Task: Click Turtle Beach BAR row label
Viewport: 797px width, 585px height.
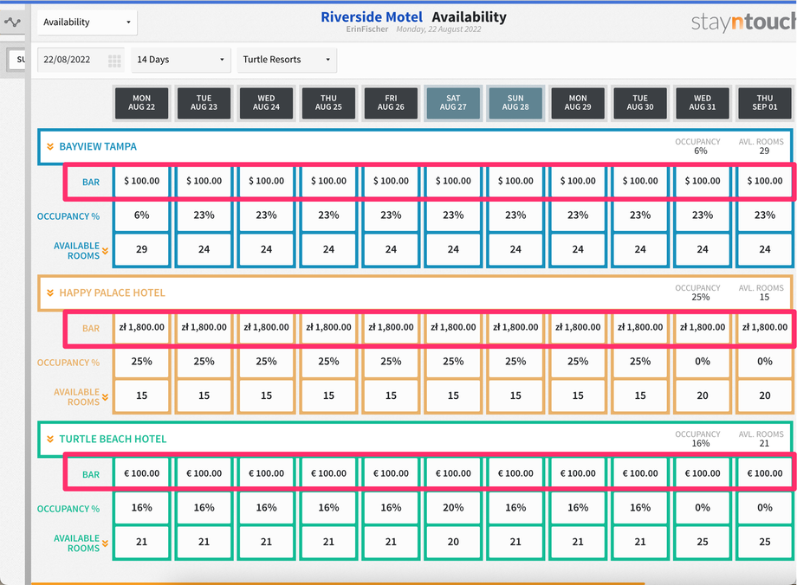Action: pos(91,475)
